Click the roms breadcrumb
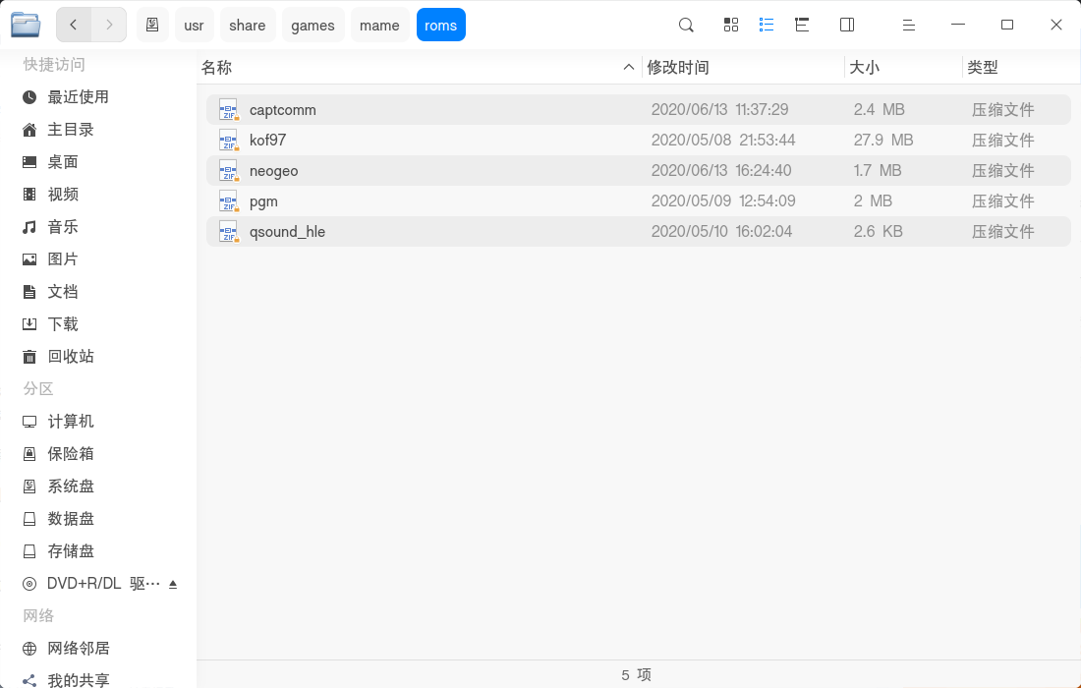1081x688 pixels. tap(440, 25)
